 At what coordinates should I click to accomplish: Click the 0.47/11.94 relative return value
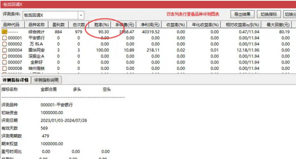249,32
